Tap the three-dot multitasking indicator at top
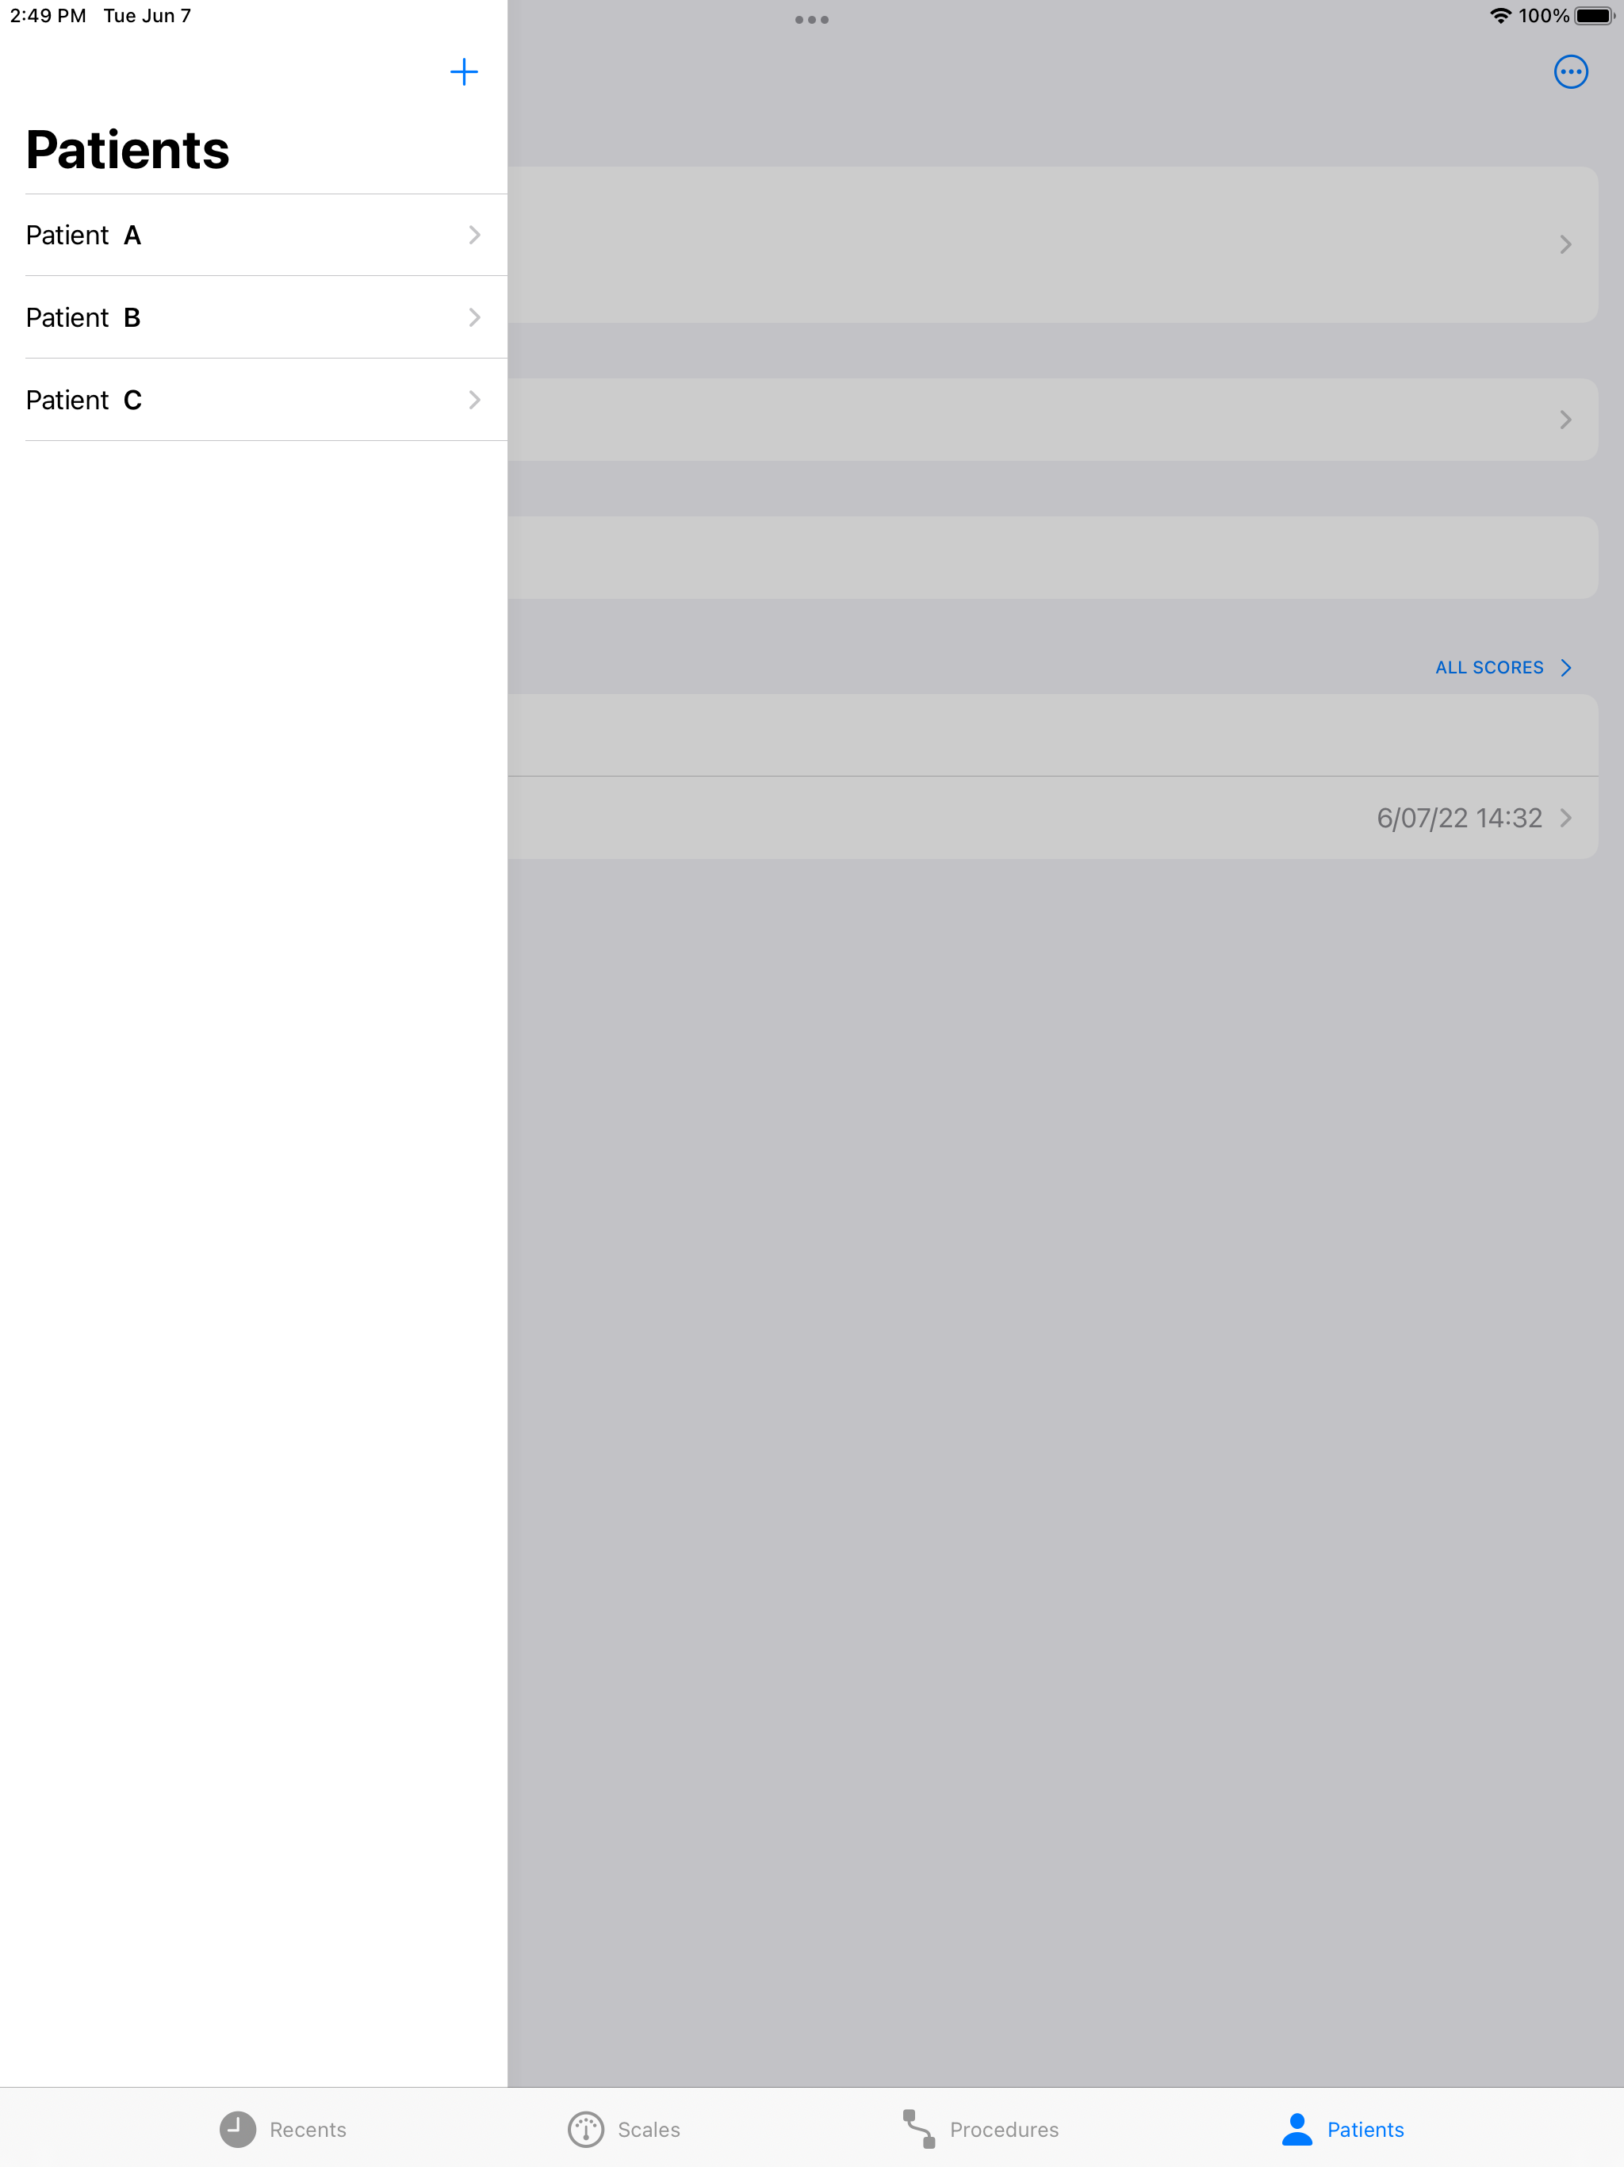Viewport: 1624px width, 2167px height. tap(812, 20)
